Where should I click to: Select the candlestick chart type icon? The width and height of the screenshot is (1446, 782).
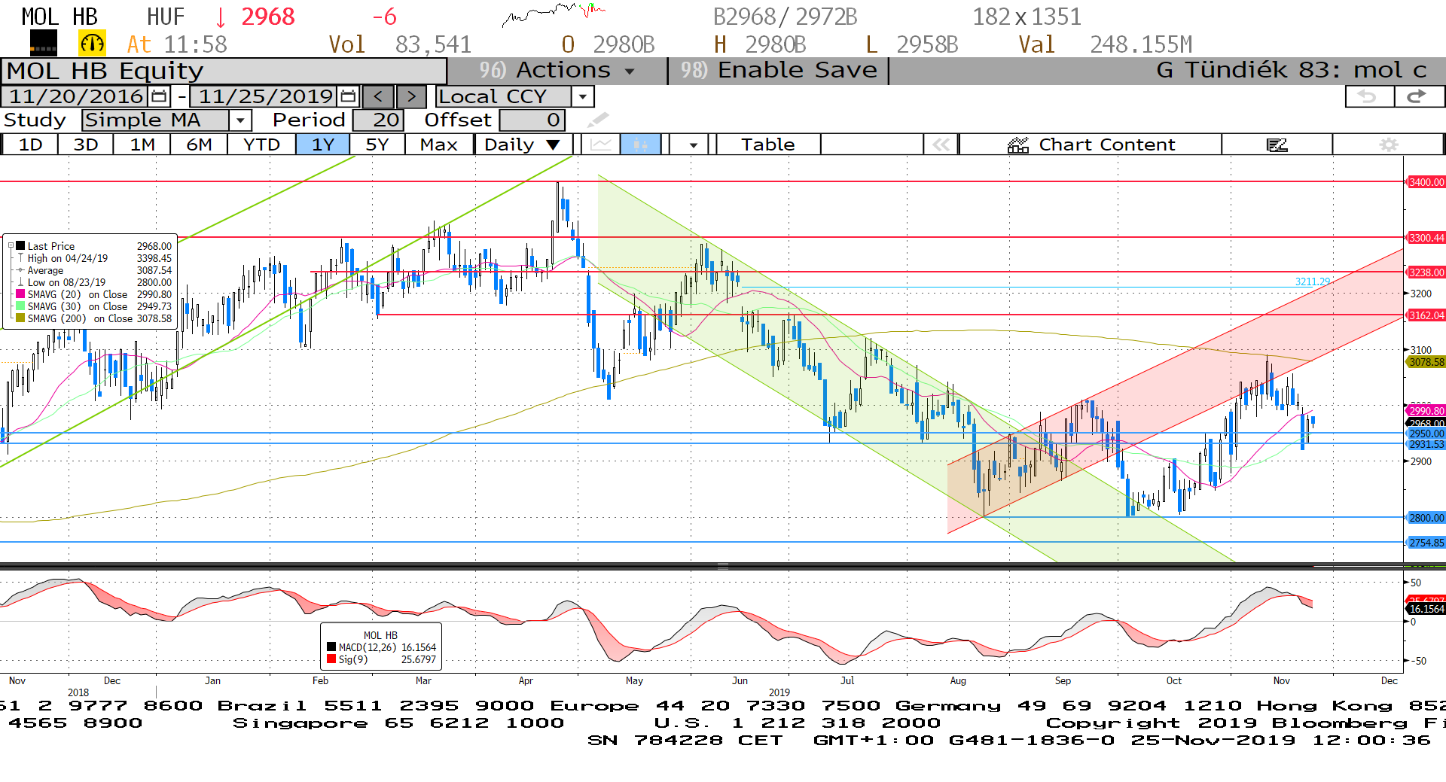(640, 145)
